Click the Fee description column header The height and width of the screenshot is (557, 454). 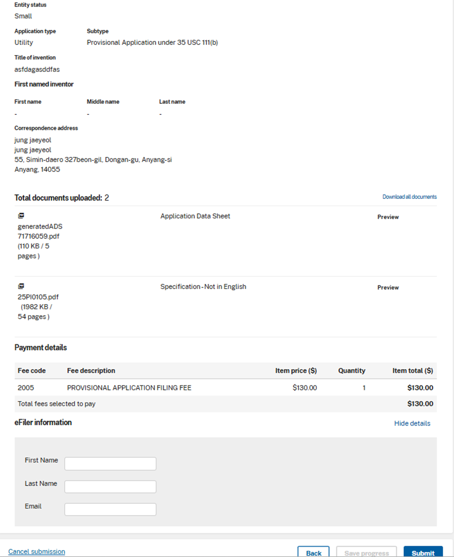[x=91, y=371]
